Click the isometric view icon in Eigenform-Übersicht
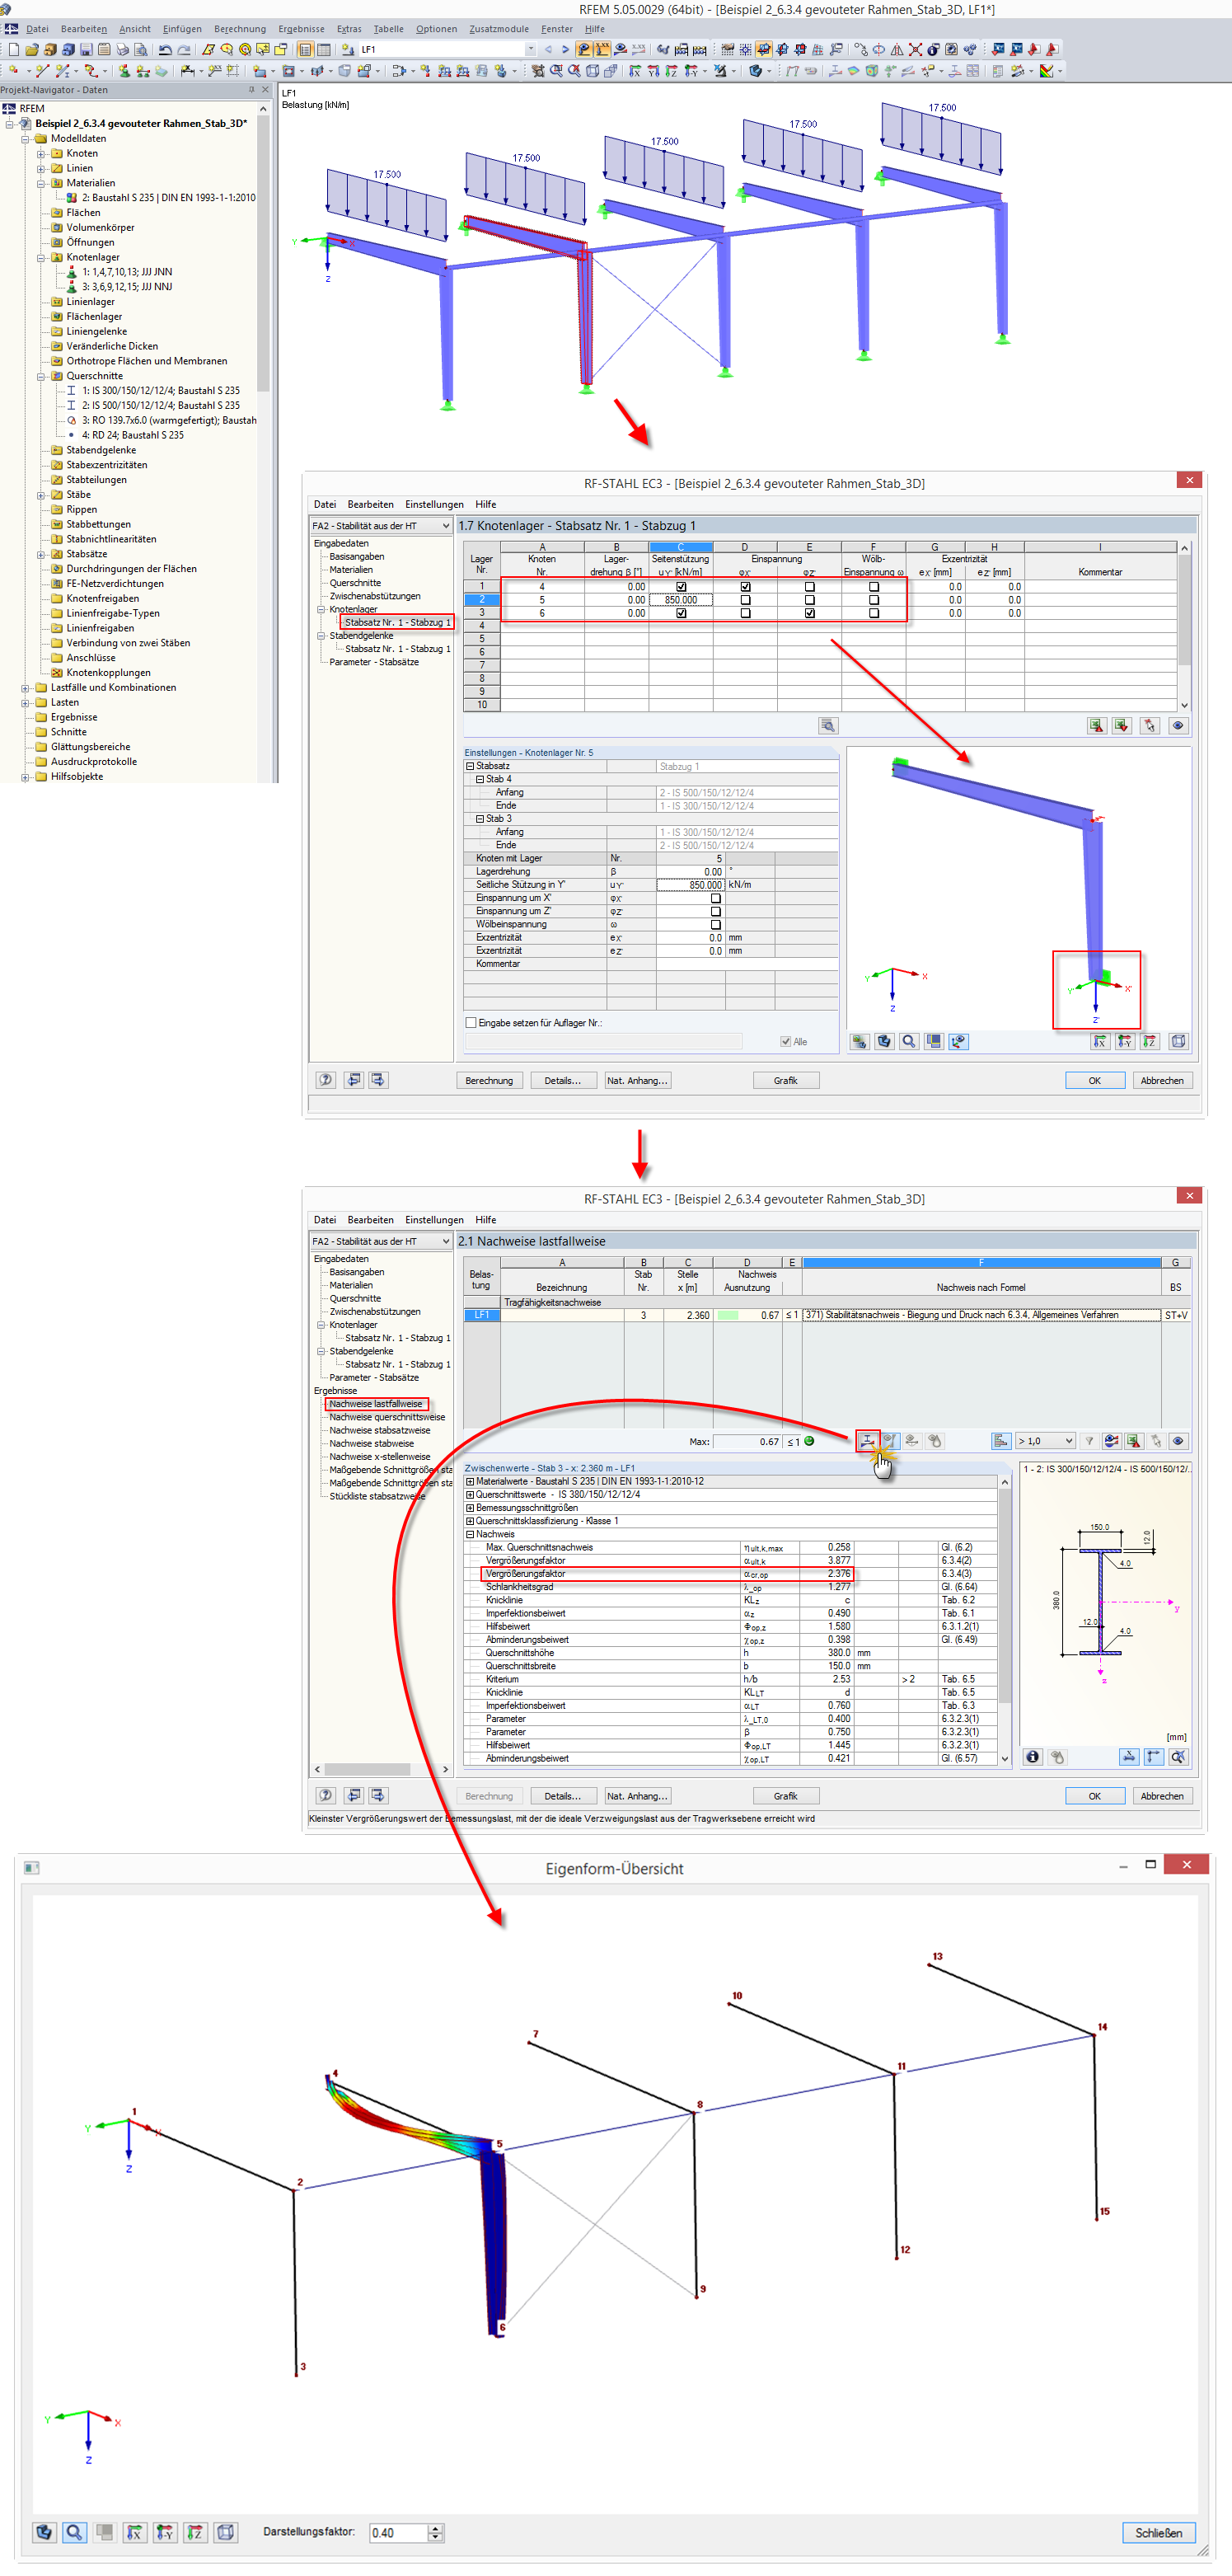The height and width of the screenshot is (2576, 1232). 226,2532
